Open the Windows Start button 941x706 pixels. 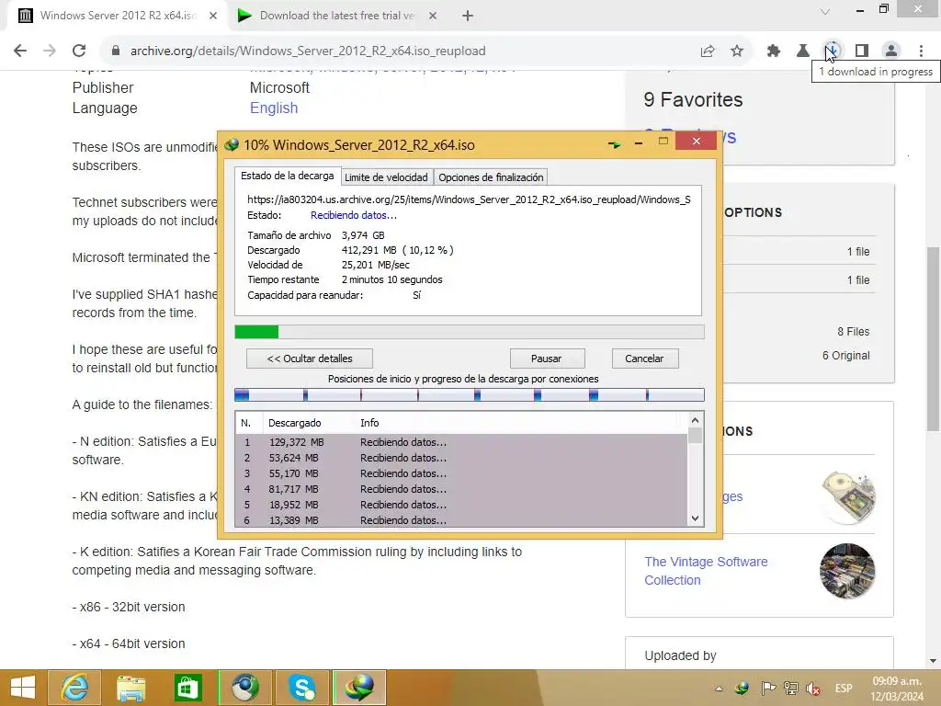tap(22, 688)
